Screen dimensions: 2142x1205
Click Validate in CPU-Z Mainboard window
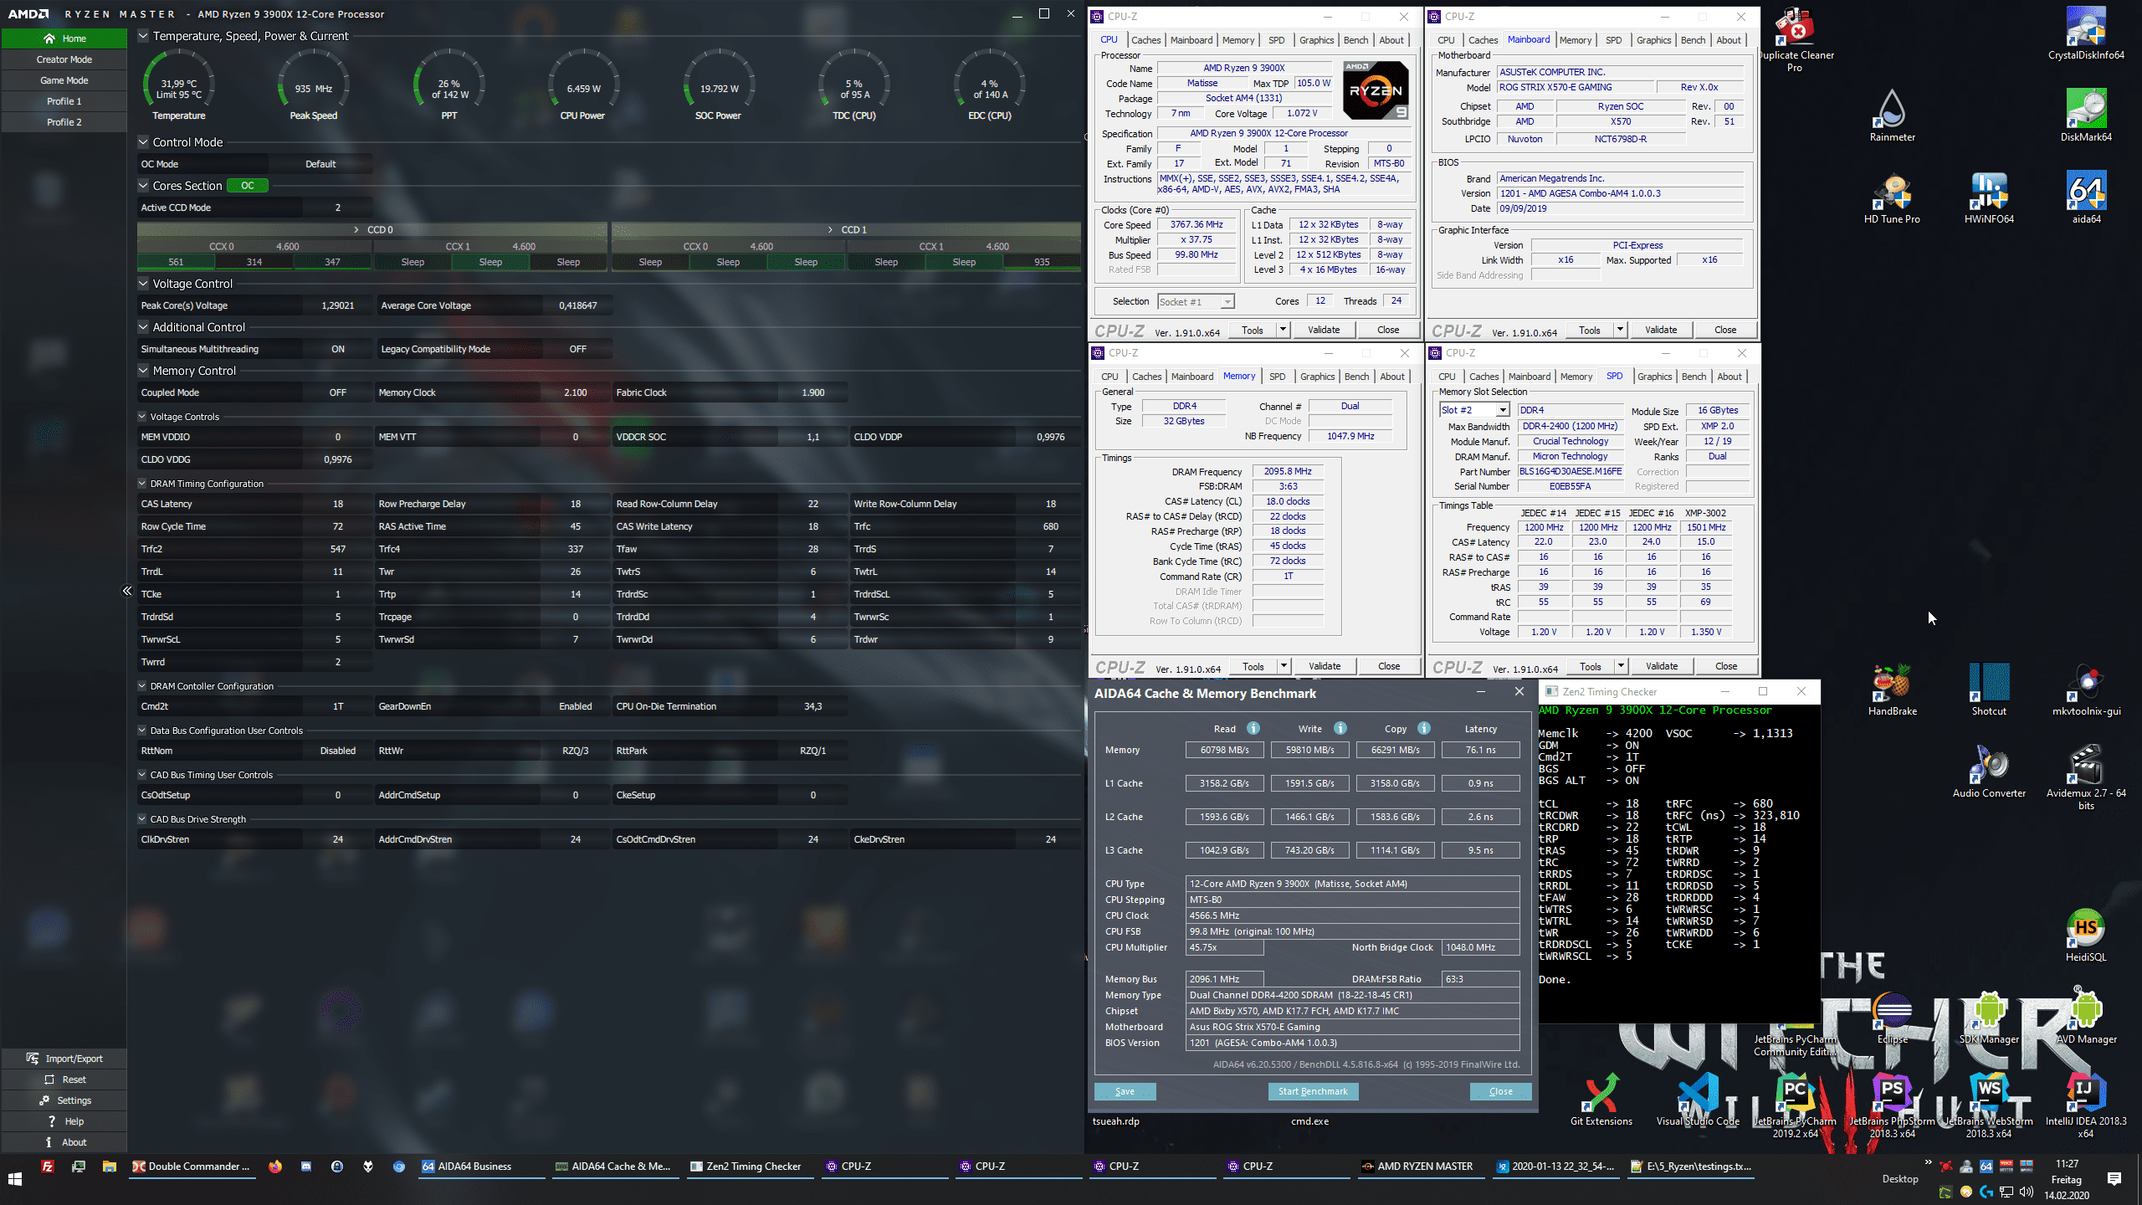tap(1661, 330)
